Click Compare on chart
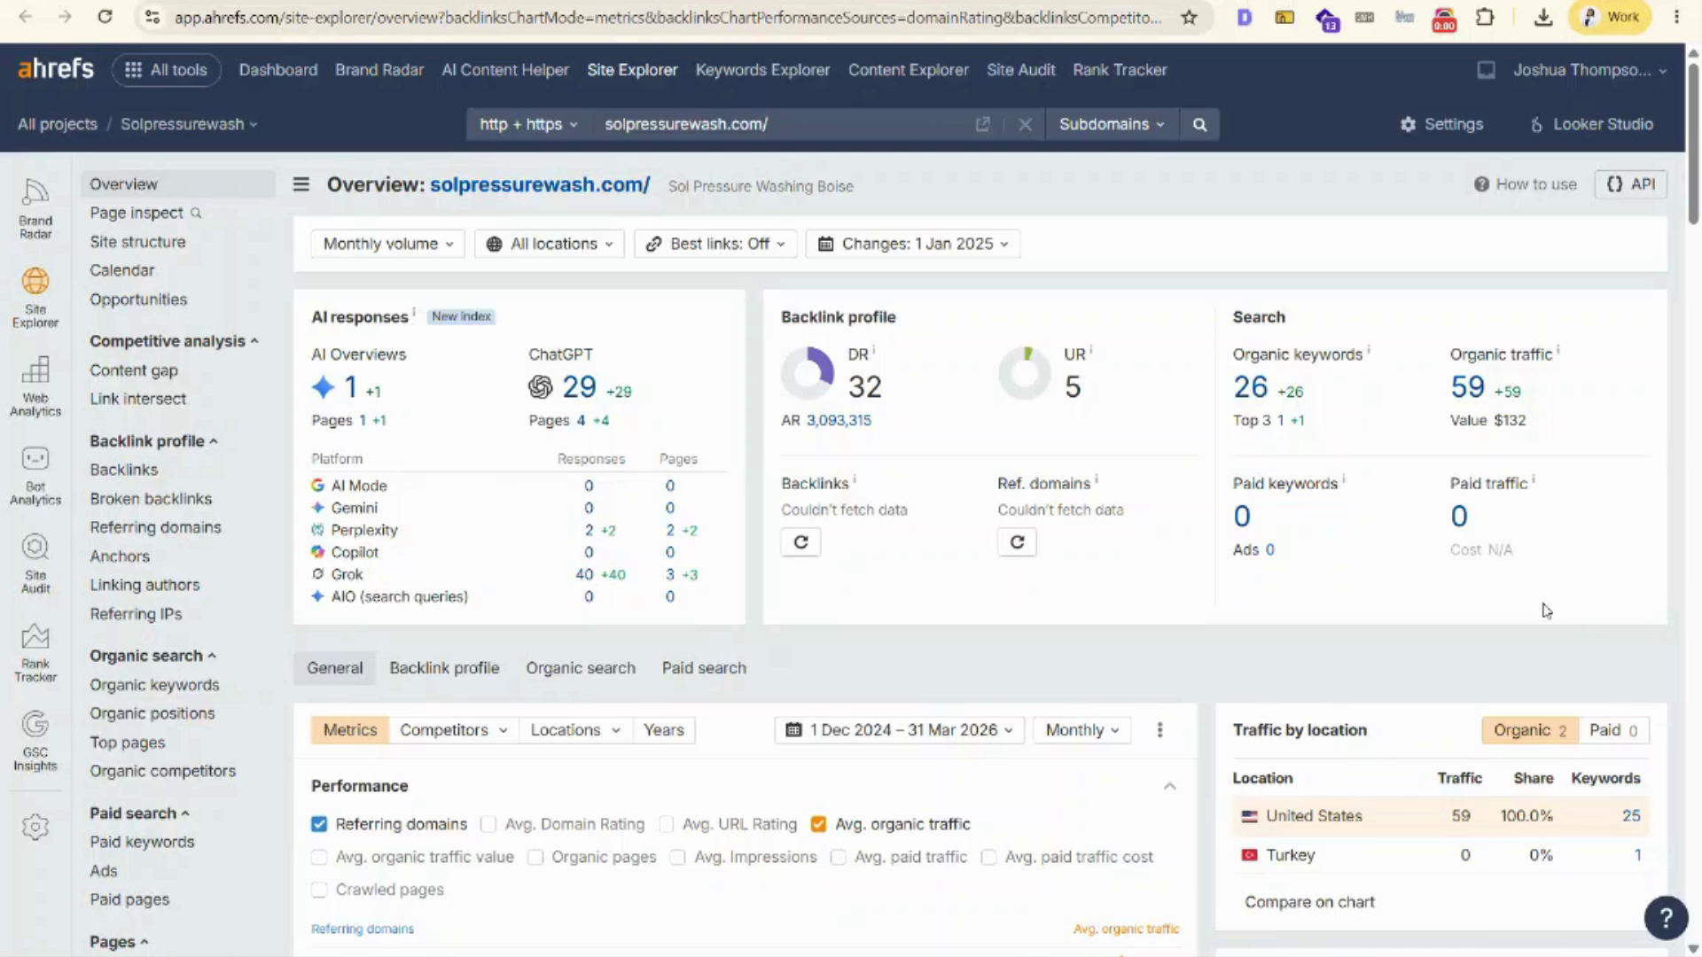Viewport: 1702px width, 957px height. (1309, 902)
